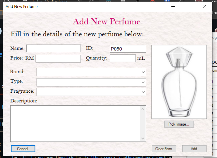Expand the Type dropdown list

tap(91, 82)
